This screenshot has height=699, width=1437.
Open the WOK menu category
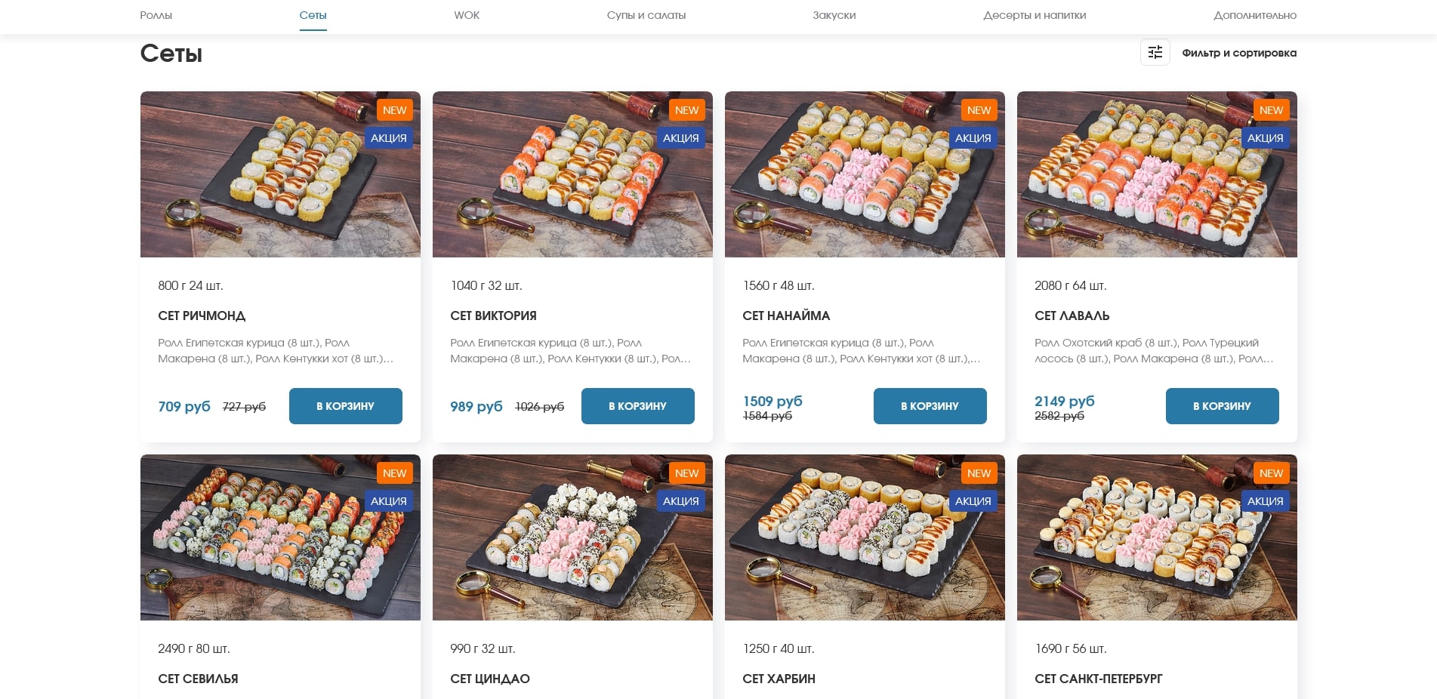tap(467, 15)
